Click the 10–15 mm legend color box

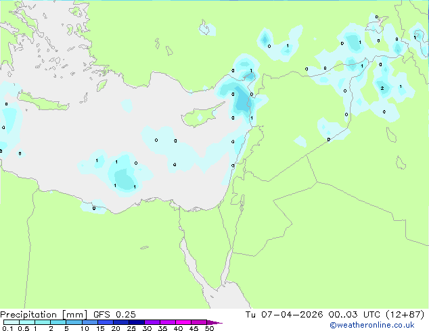pos(89,322)
